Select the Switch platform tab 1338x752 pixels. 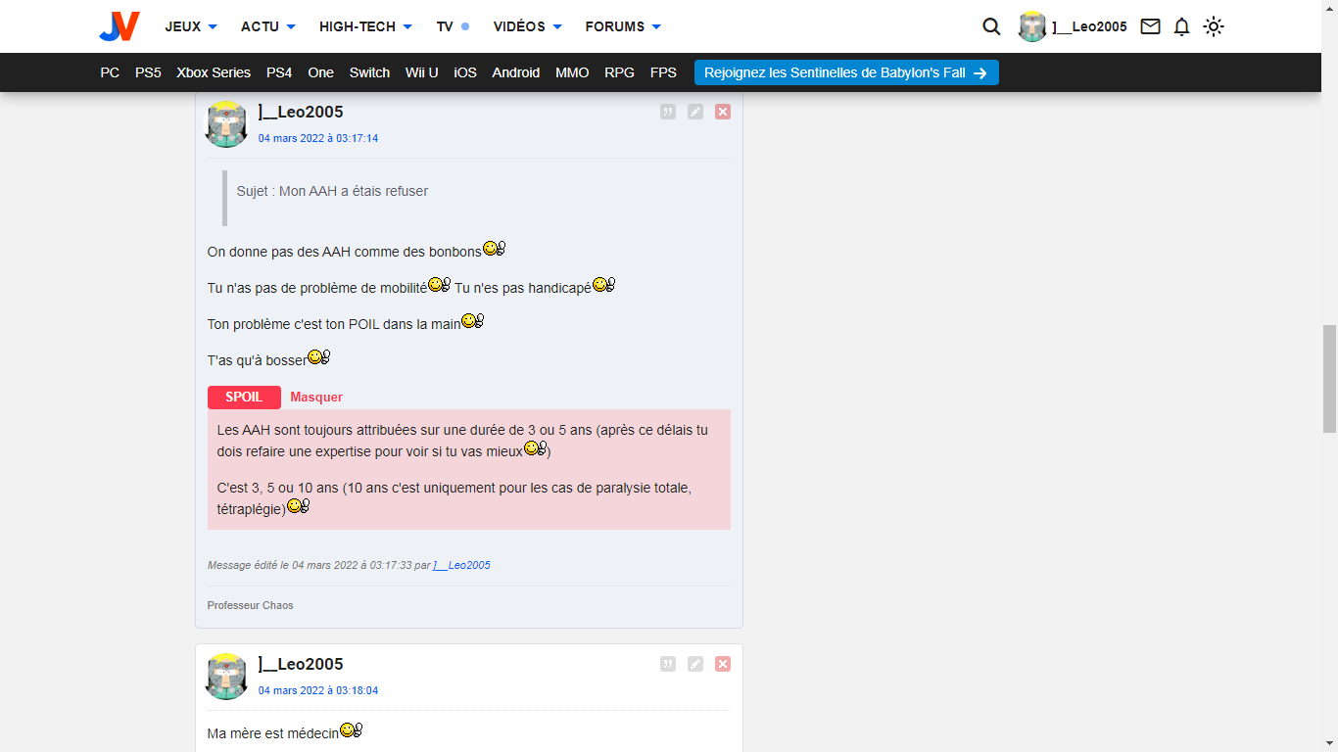pos(369,72)
